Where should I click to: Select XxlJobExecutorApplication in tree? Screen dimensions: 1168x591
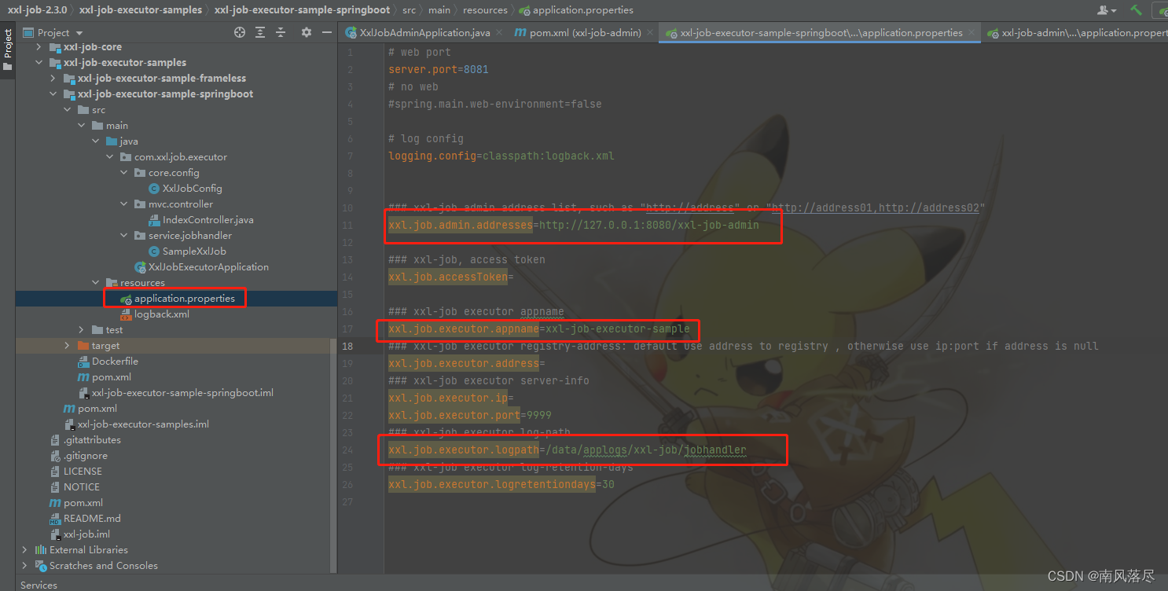point(208,267)
